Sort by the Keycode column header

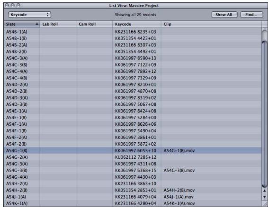(x=137, y=24)
